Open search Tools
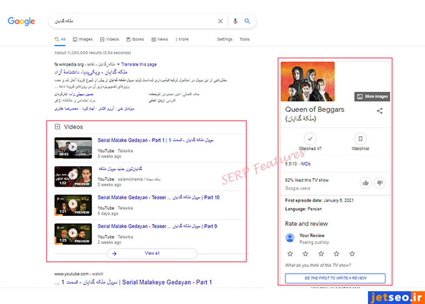This screenshot has width=425, height=304. (245, 40)
